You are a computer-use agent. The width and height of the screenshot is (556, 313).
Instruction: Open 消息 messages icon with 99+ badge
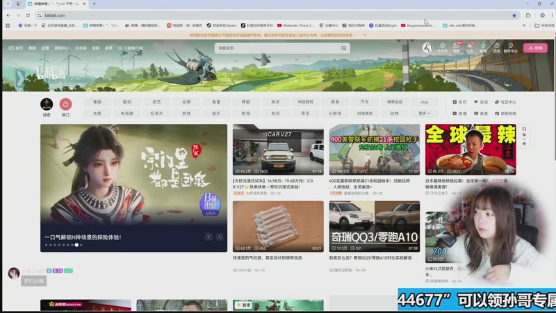pyautogui.click(x=456, y=48)
